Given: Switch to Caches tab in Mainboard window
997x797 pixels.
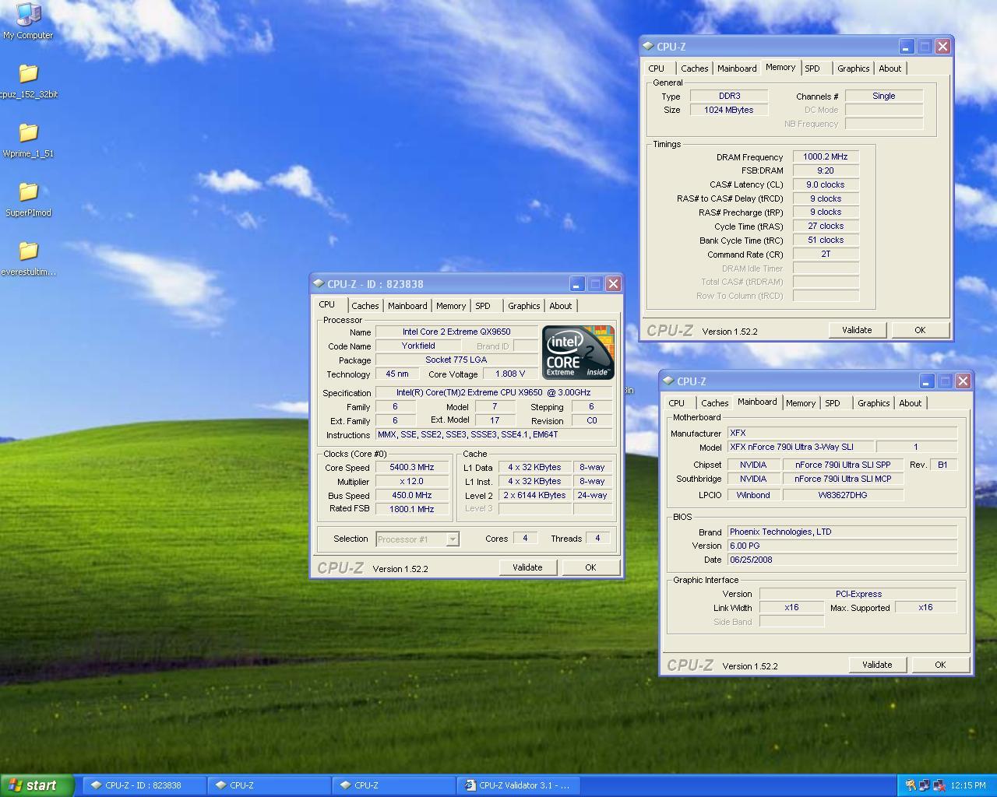Looking at the screenshot, I should [x=715, y=403].
